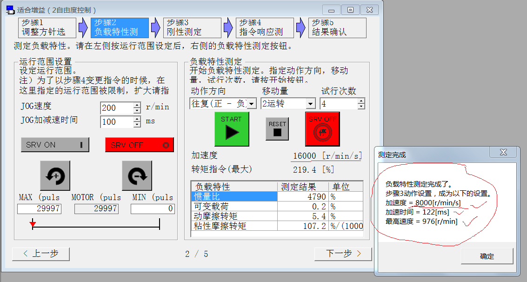Click the gray RESET stop button
Image resolution: width=527 pixels, height=282 pixels.
click(x=277, y=129)
